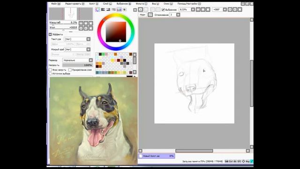Toggle the color mixer panel icon

click(113, 9)
